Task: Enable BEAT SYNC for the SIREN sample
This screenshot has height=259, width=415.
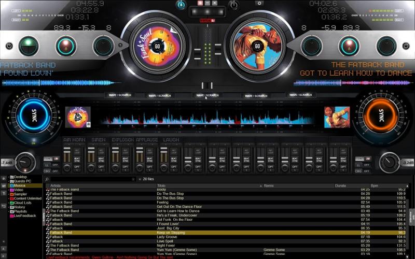Action: (101, 160)
